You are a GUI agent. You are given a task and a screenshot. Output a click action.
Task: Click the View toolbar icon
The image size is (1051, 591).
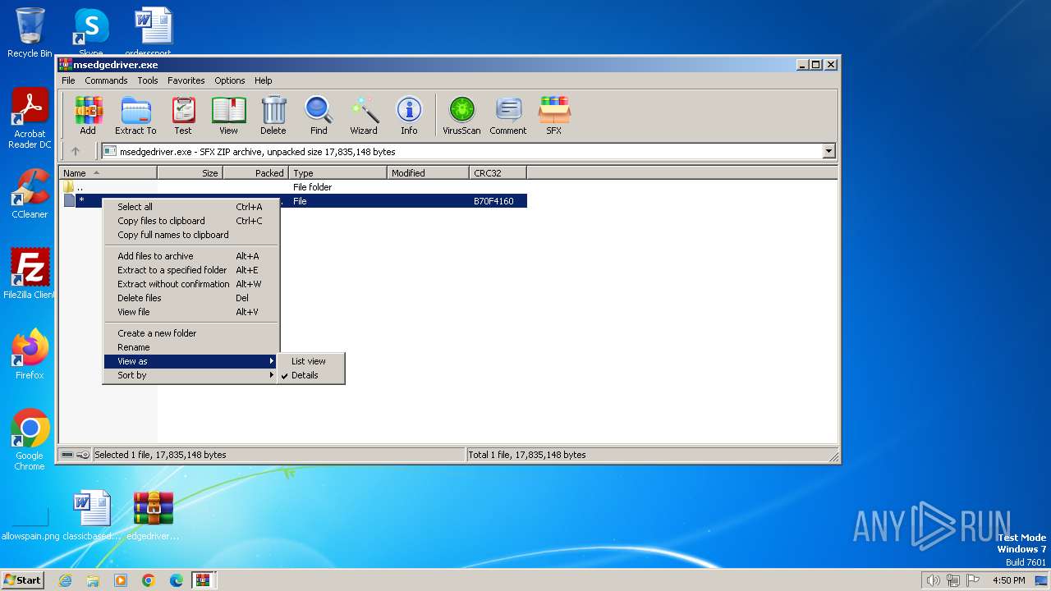(x=228, y=116)
